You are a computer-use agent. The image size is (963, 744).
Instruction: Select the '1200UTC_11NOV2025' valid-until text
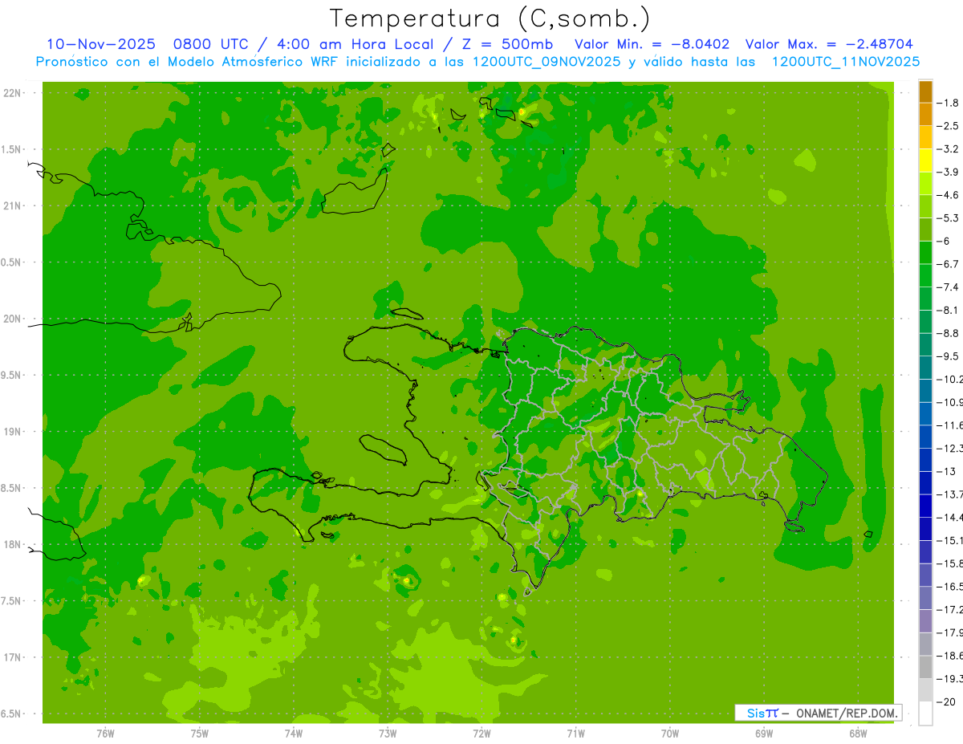(846, 62)
